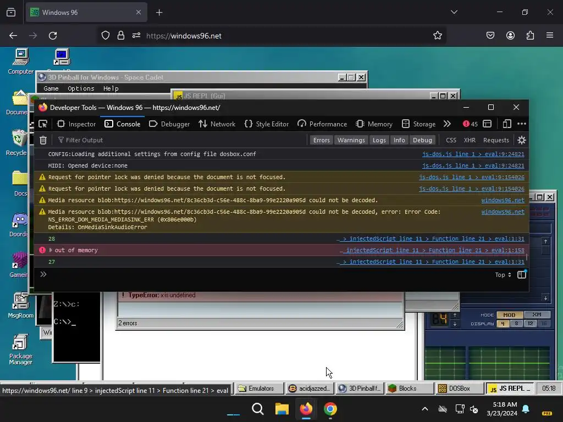
Task: Switch to the Inspector tab
Action: (76, 124)
